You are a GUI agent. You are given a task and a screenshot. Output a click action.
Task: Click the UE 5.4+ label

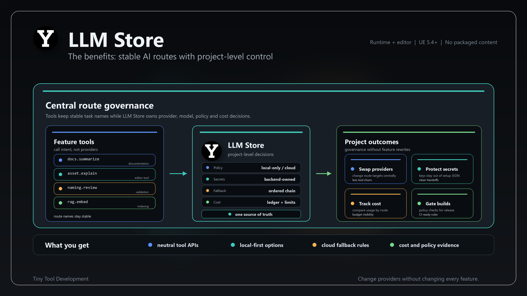428,42
